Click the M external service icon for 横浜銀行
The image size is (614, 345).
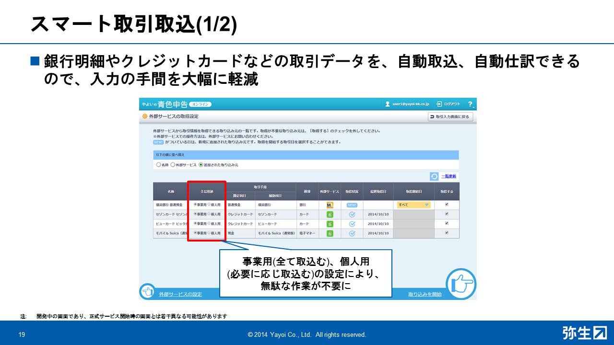330,205
